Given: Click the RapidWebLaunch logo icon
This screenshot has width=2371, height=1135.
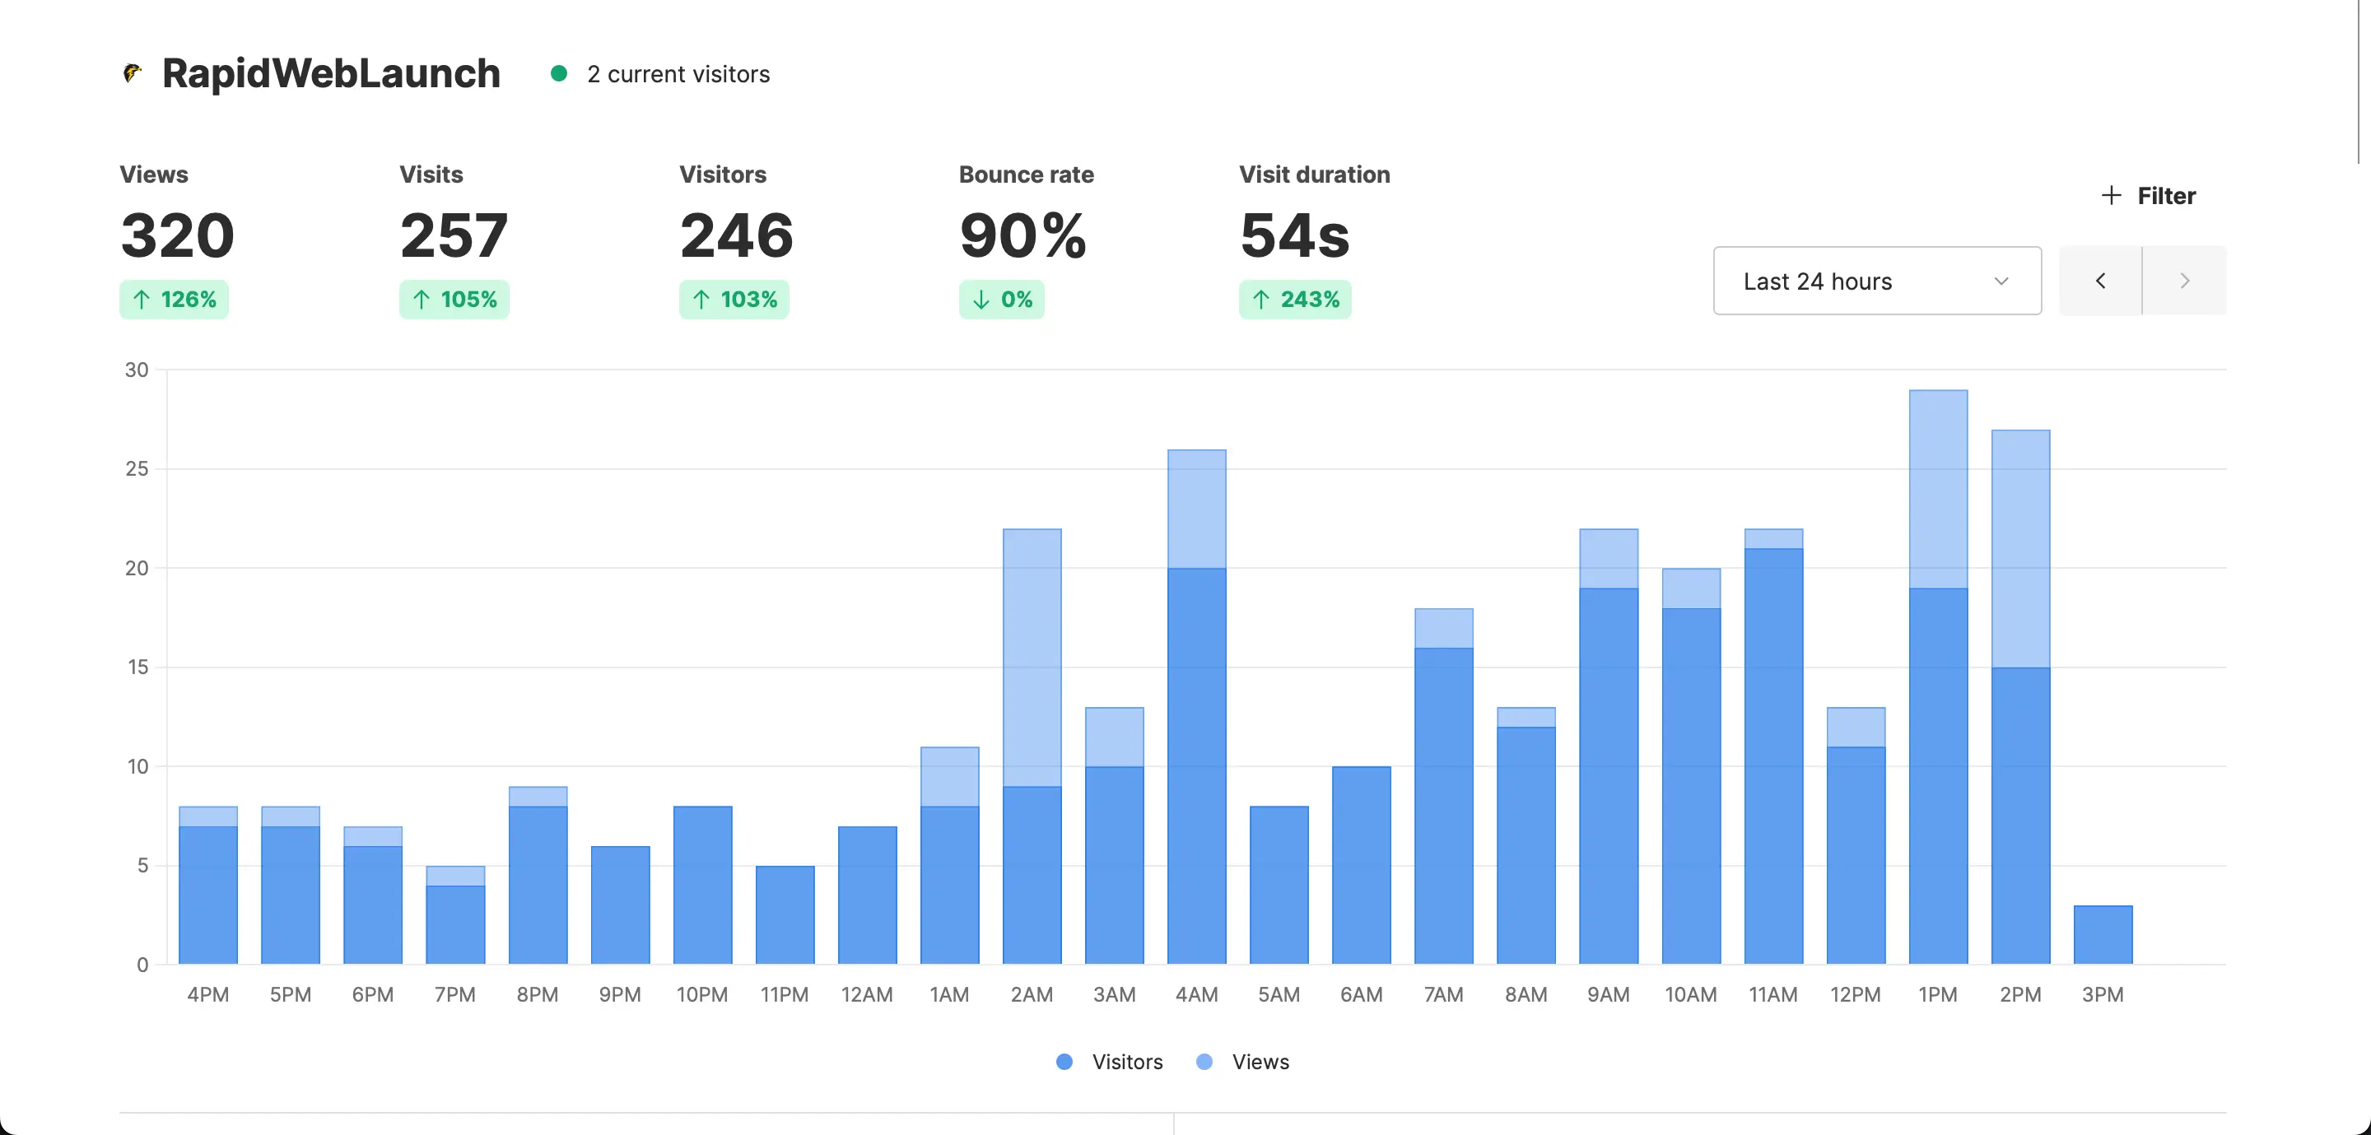Looking at the screenshot, I should point(132,73).
